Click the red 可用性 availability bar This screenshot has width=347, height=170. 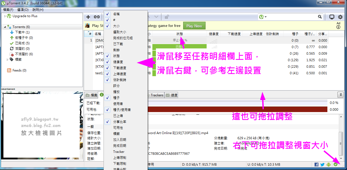point(237,109)
